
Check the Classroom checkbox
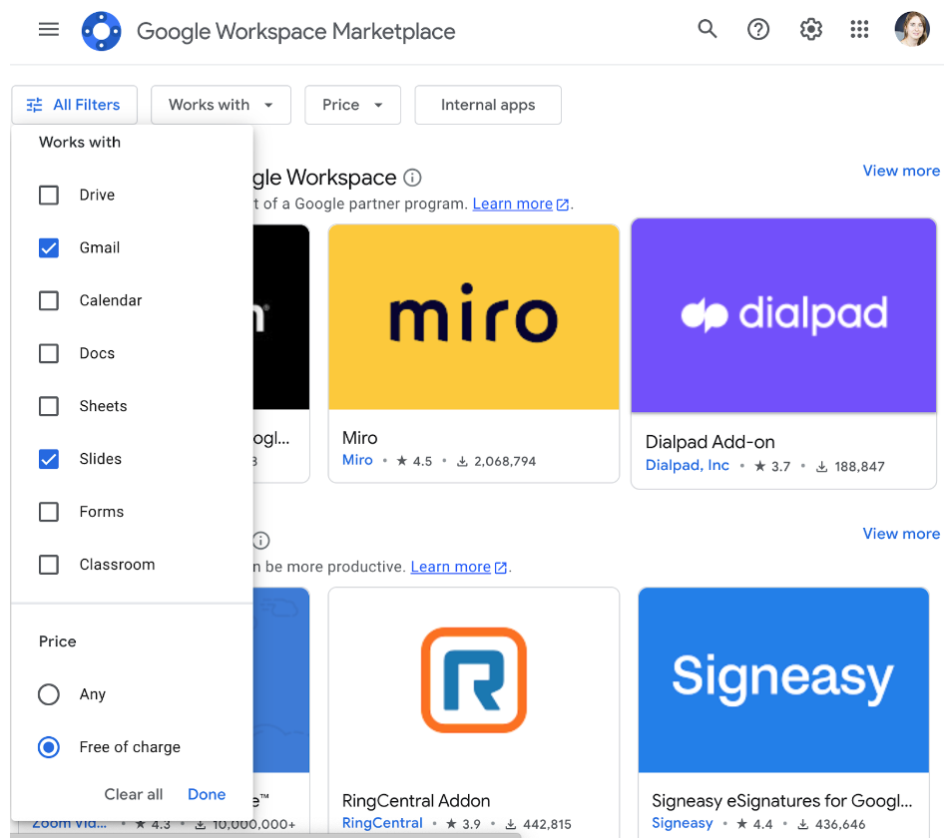[x=49, y=565]
